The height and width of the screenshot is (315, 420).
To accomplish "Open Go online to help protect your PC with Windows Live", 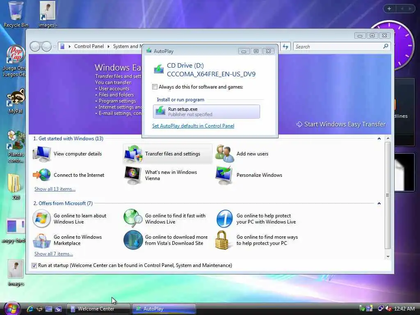I will click(256, 219).
